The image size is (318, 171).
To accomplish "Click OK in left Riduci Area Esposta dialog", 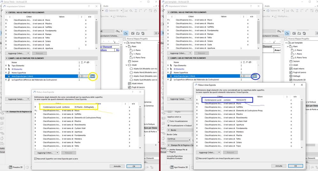I will point(134,166).
